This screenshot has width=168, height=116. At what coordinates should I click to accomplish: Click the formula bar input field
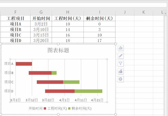(83, 5)
